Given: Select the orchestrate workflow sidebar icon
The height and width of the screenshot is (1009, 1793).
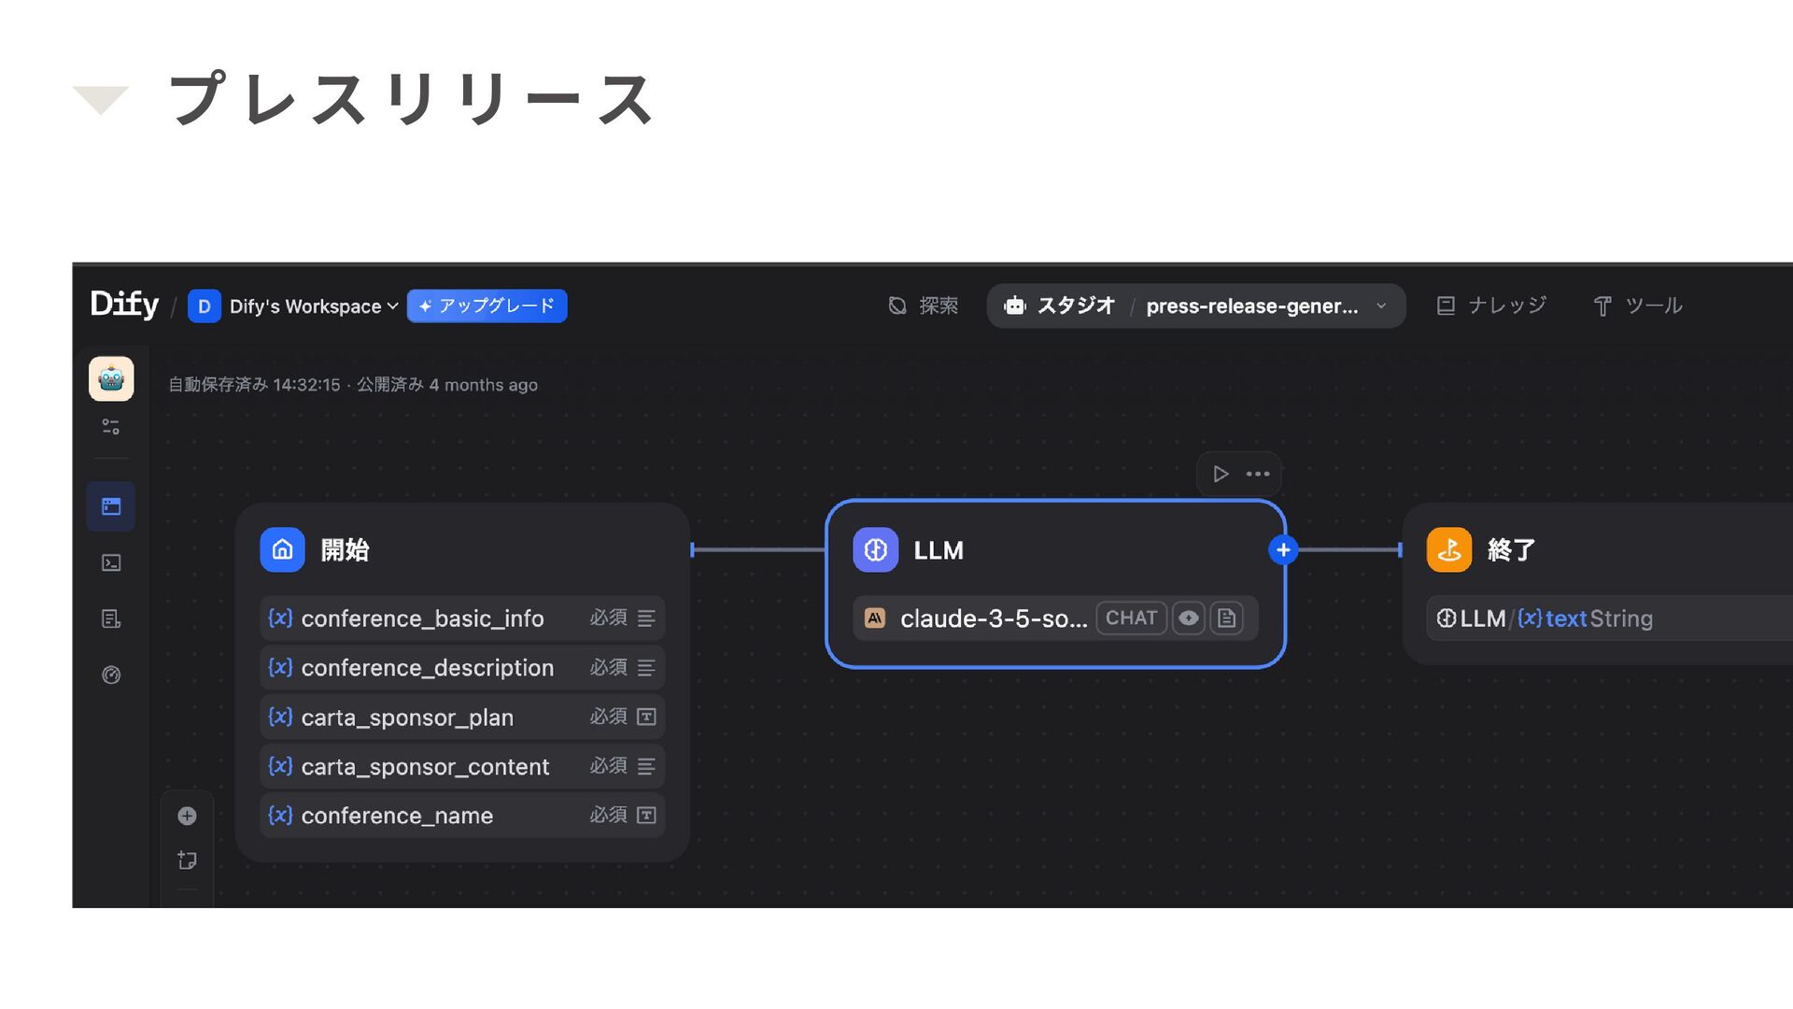Looking at the screenshot, I should tap(111, 506).
